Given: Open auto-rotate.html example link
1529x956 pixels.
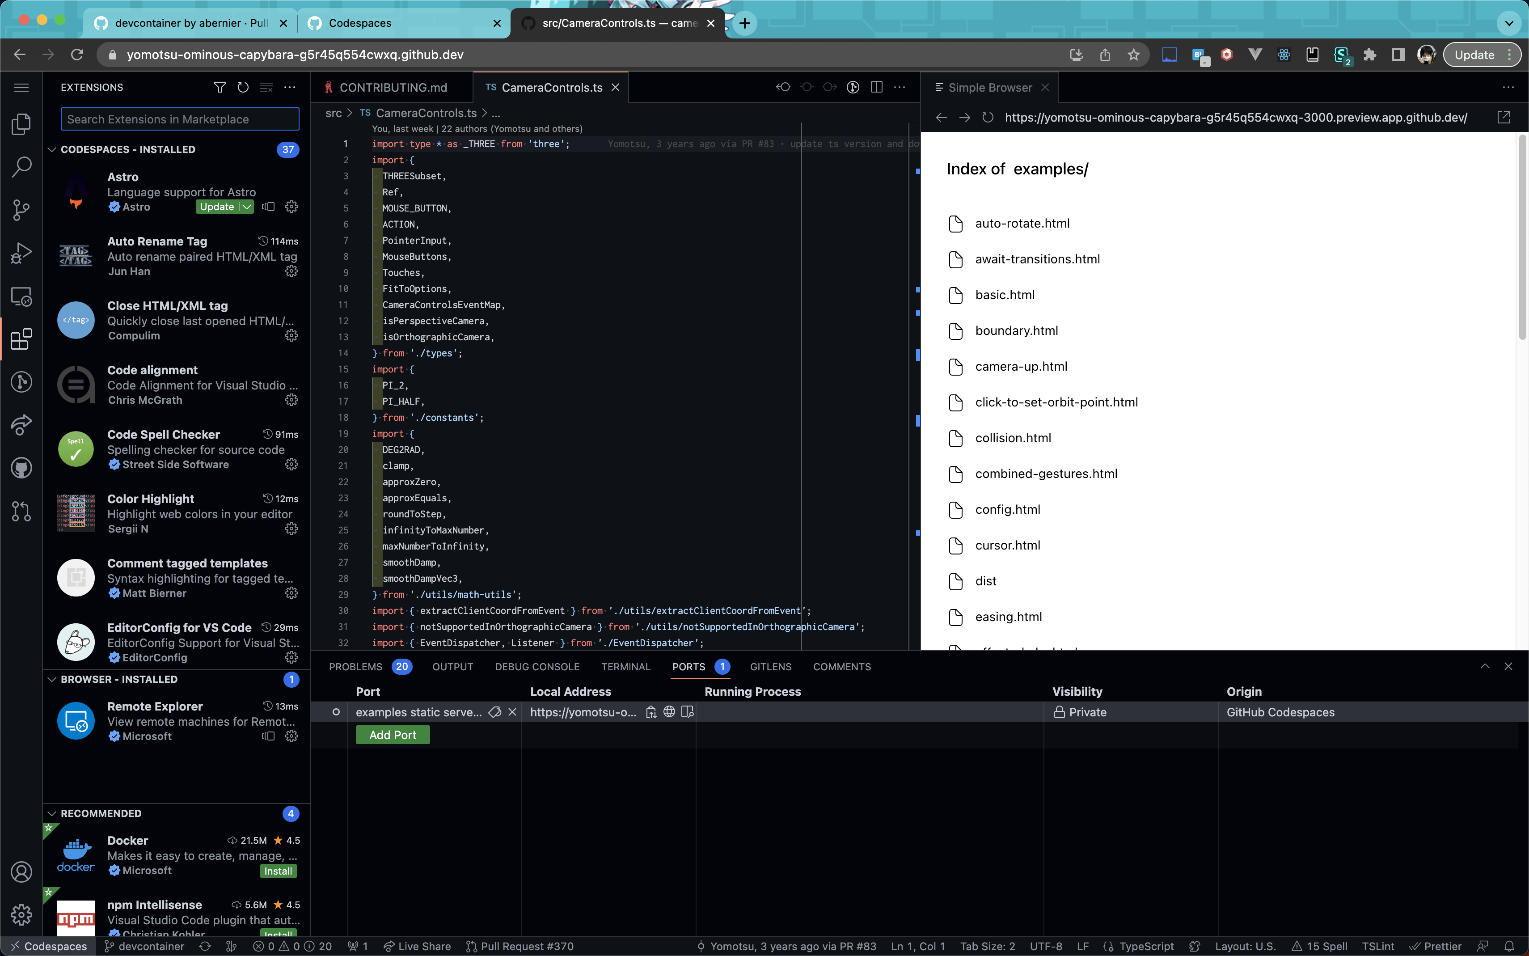Looking at the screenshot, I should click(1022, 223).
